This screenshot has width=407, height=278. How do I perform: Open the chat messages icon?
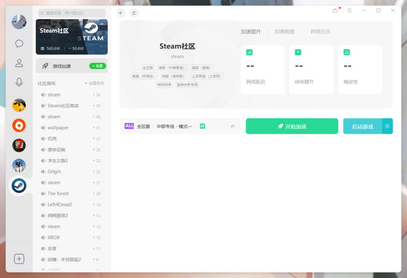19,43
